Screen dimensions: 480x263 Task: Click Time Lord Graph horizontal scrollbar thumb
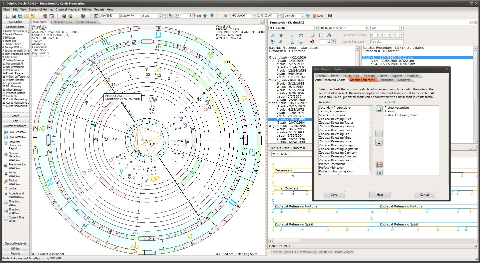pos(286,241)
